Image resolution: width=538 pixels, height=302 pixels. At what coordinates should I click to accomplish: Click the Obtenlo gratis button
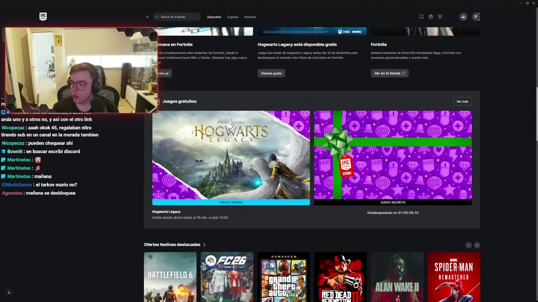coord(271,73)
